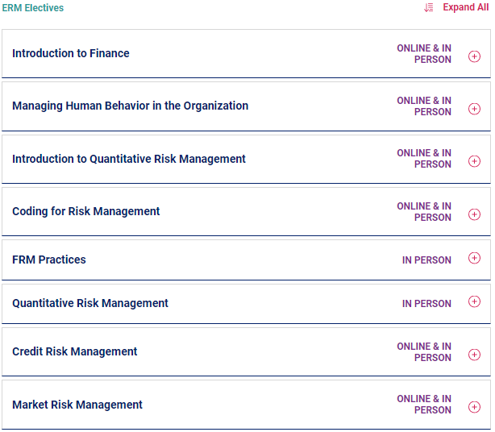Click the plus icon on the FRM Practices row
This screenshot has width=495, height=432.
[x=474, y=258]
